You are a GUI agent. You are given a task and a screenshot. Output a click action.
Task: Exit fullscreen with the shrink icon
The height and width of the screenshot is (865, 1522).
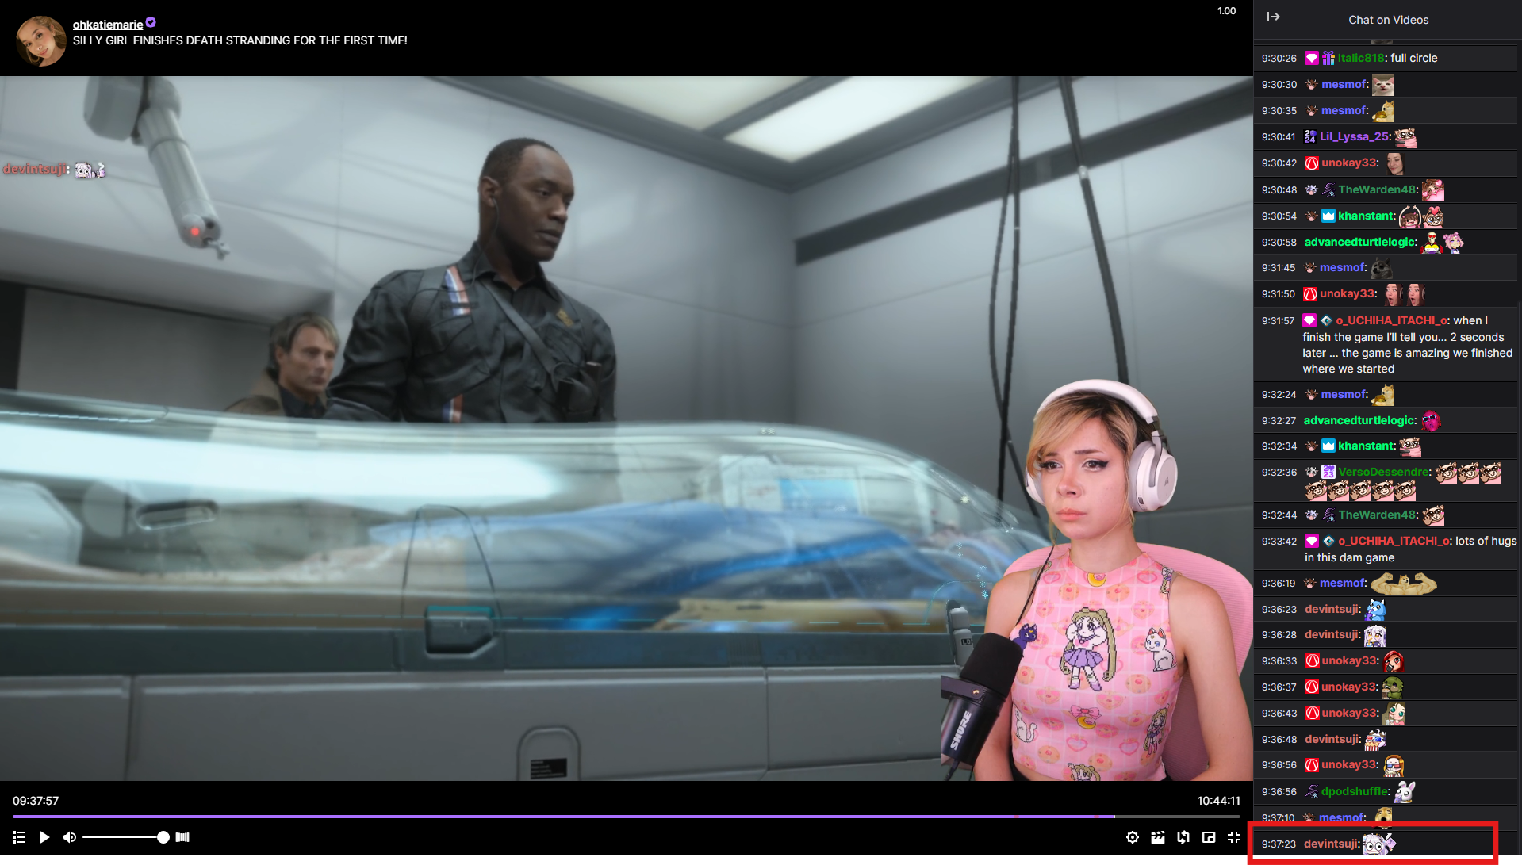1234,837
